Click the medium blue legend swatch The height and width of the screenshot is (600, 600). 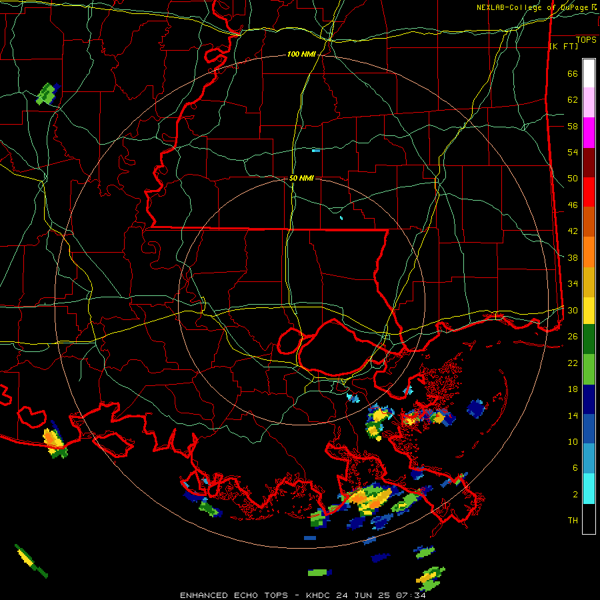[589, 429]
